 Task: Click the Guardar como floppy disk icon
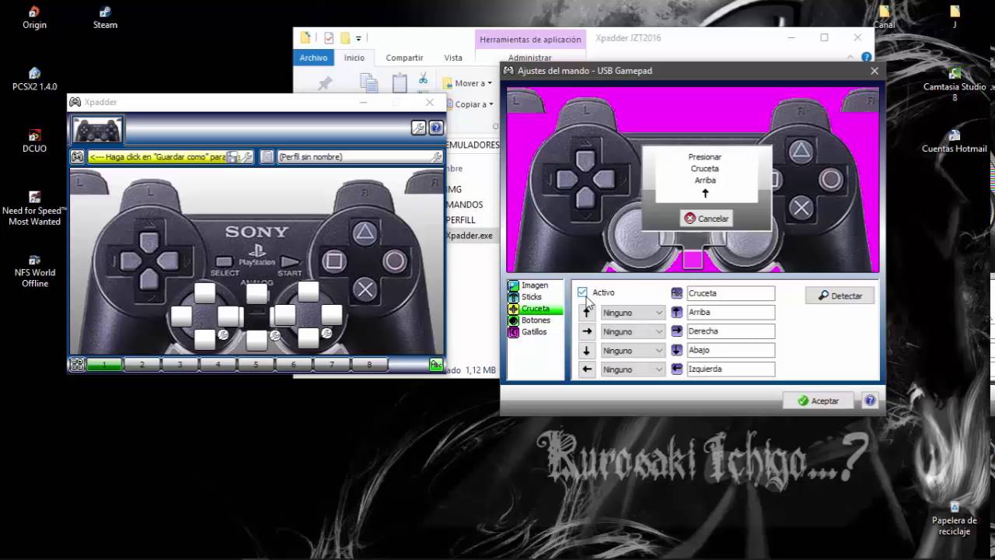(232, 157)
